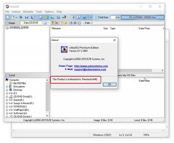Click the Rename folder icon
This screenshot has height=143, width=174.
point(65,23)
